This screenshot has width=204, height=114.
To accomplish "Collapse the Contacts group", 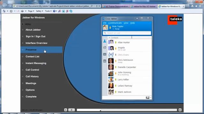I will pyautogui.click(x=109, y=38).
